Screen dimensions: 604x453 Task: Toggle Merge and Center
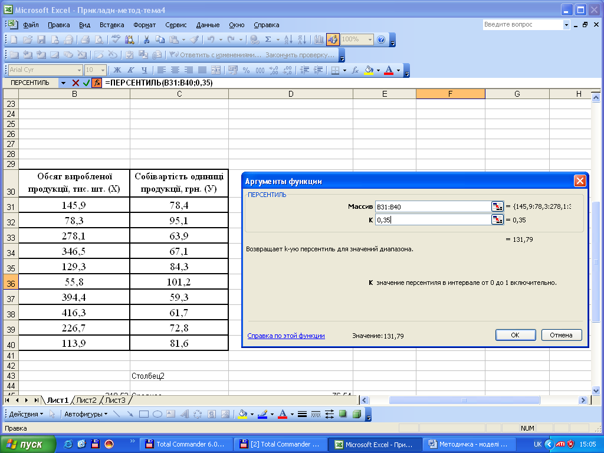click(216, 70)
